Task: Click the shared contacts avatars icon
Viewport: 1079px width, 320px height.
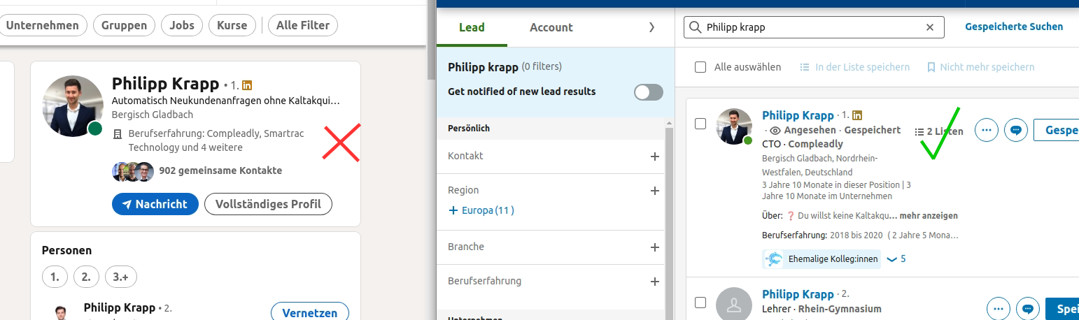Action: pos(133,170)
